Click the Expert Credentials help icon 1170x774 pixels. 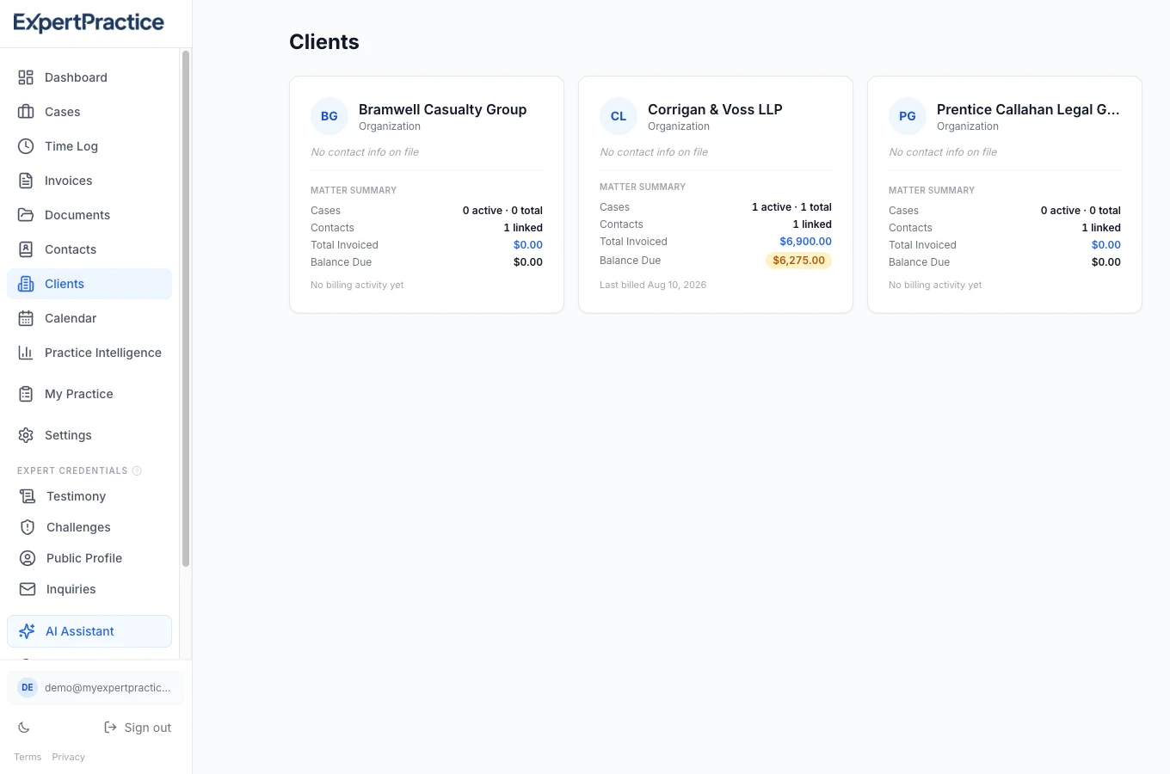(137, 470)
